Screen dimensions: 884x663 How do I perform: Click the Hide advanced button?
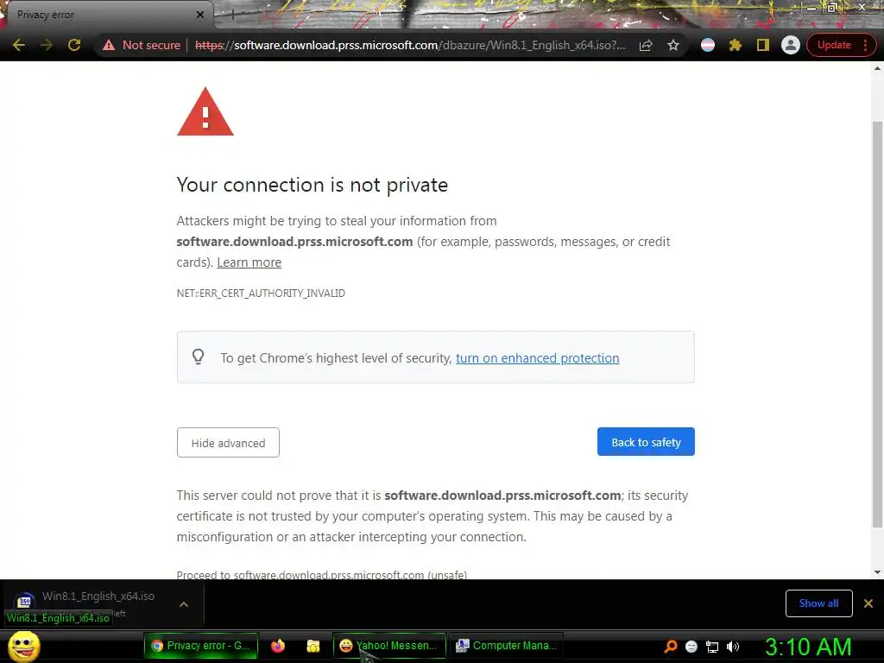tap(228, 443)
